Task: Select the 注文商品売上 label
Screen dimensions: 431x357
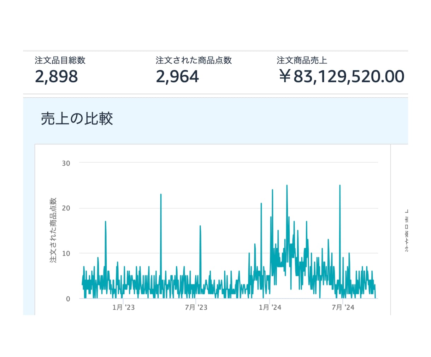Action: 302,60
